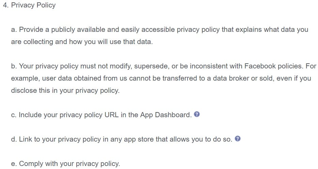Click the word "URL" in item c

(x=111, y=115)
